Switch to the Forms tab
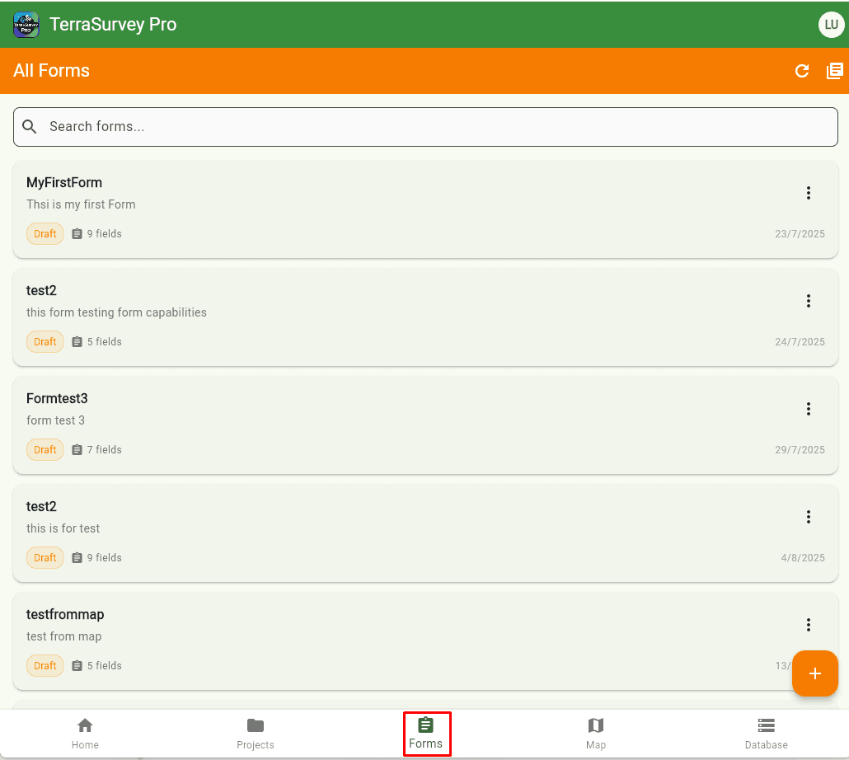 point(426,734)
